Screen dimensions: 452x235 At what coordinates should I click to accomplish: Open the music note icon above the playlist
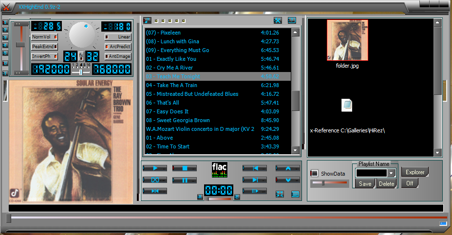point(147,20)
